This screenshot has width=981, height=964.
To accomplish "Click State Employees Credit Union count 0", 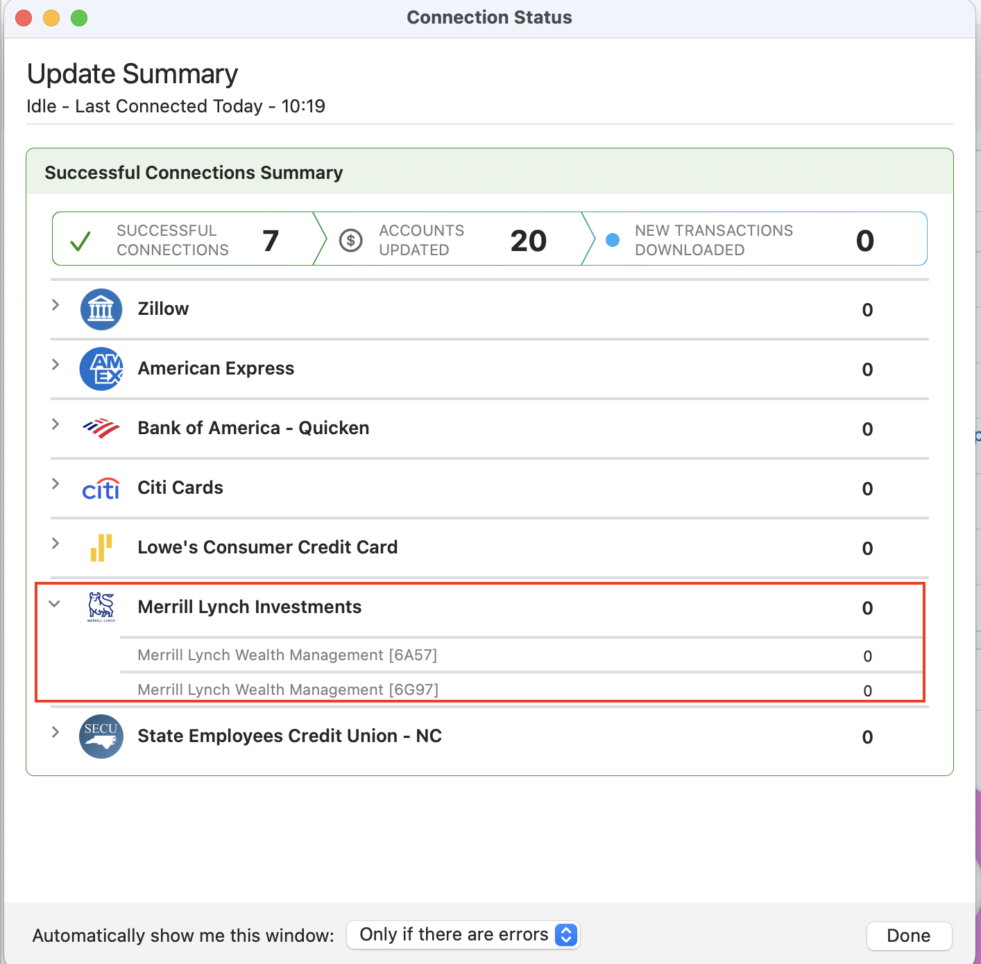I will coord(867,737).
